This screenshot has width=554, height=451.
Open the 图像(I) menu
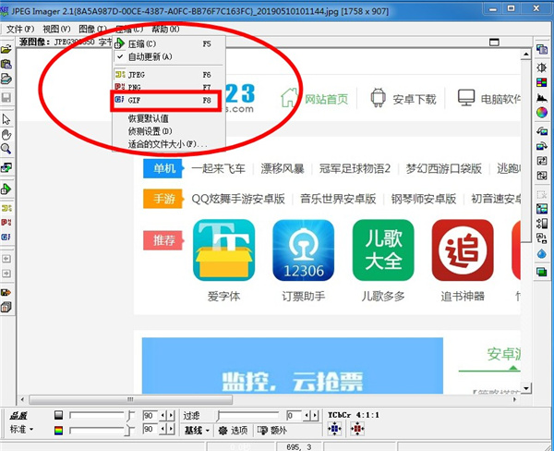[92, 29]
